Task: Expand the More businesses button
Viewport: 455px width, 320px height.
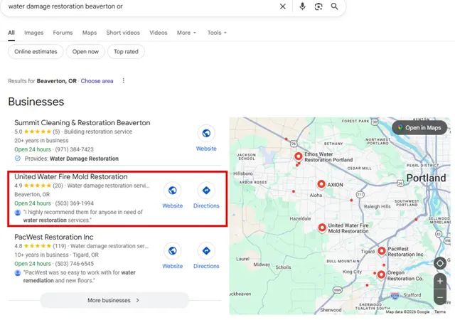Action: point(114,300)
